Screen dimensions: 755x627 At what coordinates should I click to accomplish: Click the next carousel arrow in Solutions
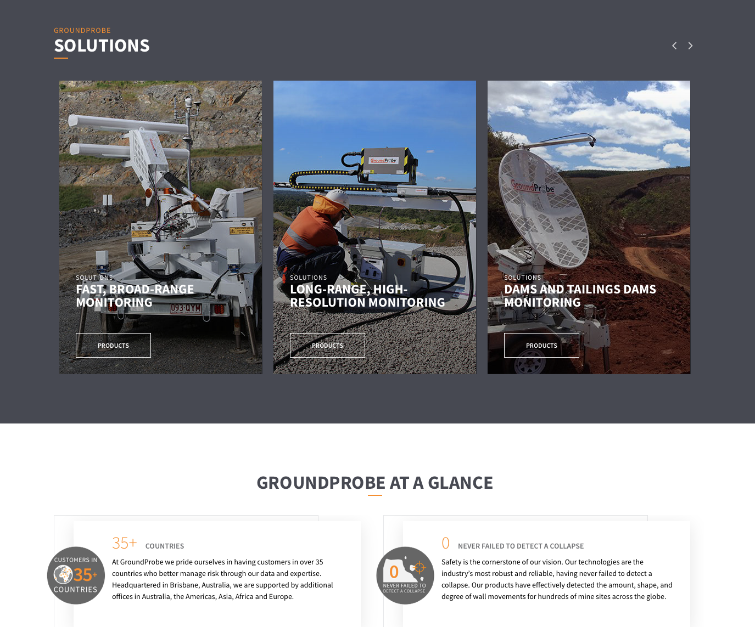(x=690, y=46)
